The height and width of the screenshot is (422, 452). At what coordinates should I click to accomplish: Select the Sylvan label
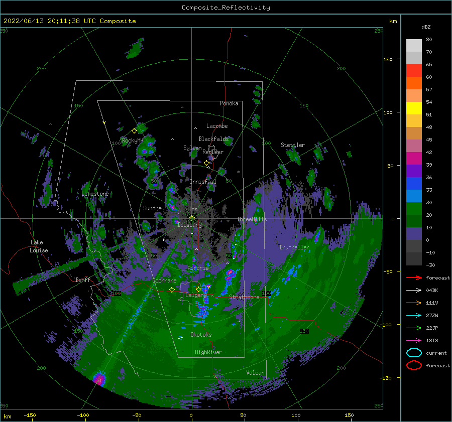click(x=192, y=148)
